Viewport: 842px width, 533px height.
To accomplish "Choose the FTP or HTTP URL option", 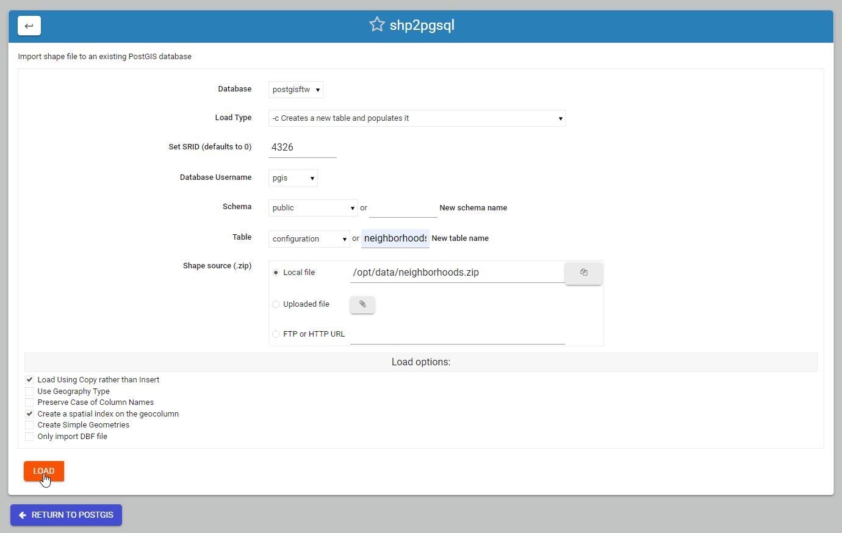I will pyautogui.click(x=276, y=334).
